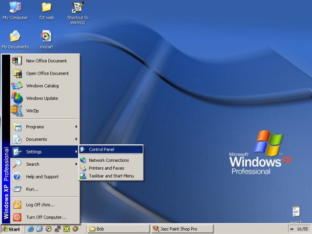Open Control Panel from Settings submenu

click(x=111, y=150)
